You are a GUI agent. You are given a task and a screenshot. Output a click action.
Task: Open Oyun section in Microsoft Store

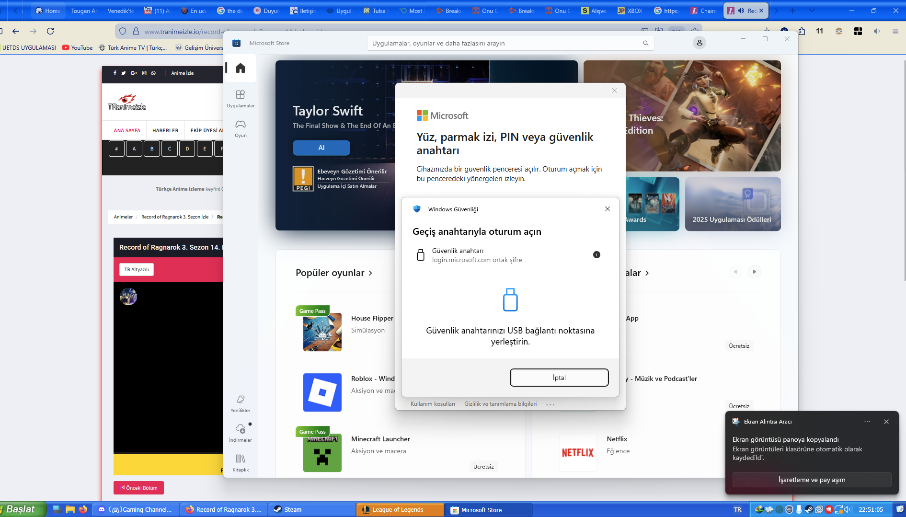pyautogui.click(x=241, y=128)
